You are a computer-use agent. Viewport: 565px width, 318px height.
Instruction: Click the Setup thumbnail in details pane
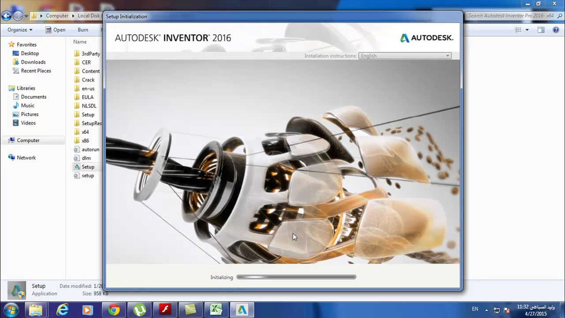(17, 290)
